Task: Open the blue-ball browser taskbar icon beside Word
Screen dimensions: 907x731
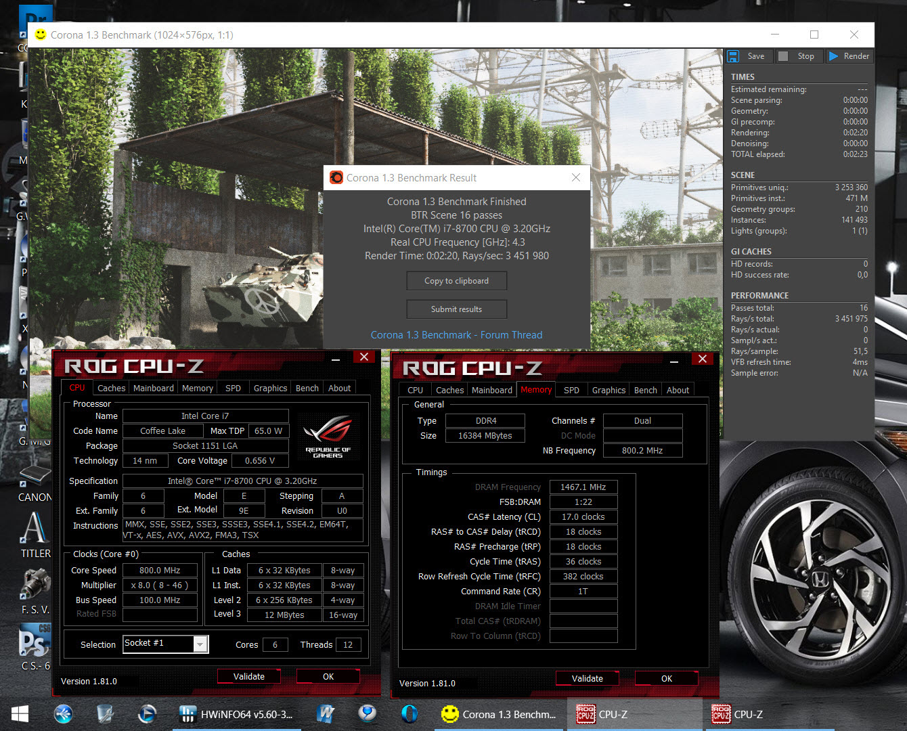Action: 368,714
